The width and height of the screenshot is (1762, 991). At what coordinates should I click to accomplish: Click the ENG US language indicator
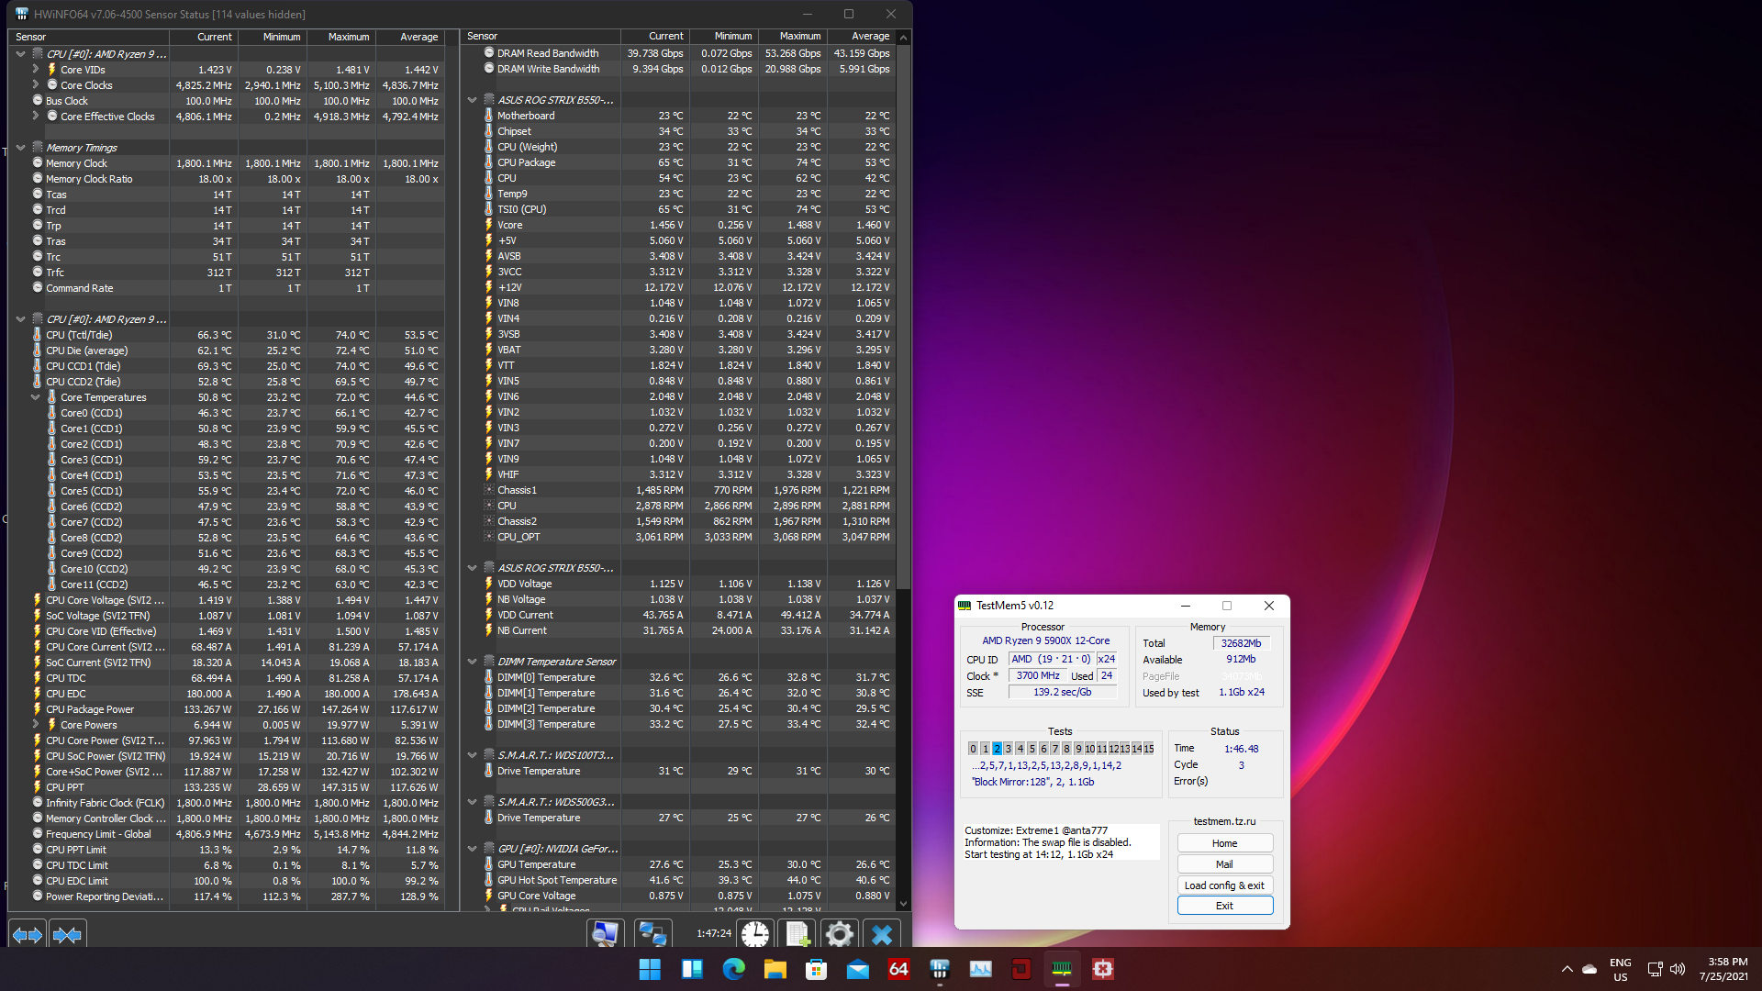(1620, 970)
